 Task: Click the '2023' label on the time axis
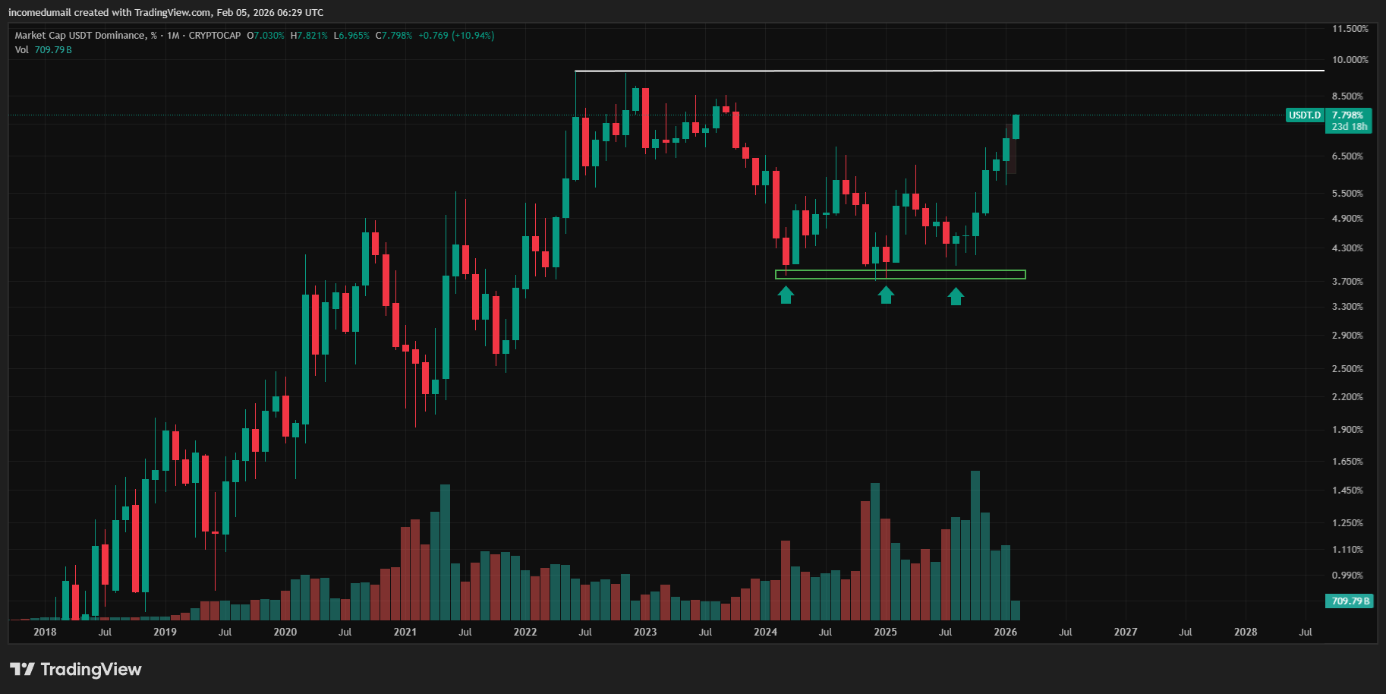pos(645,632)
